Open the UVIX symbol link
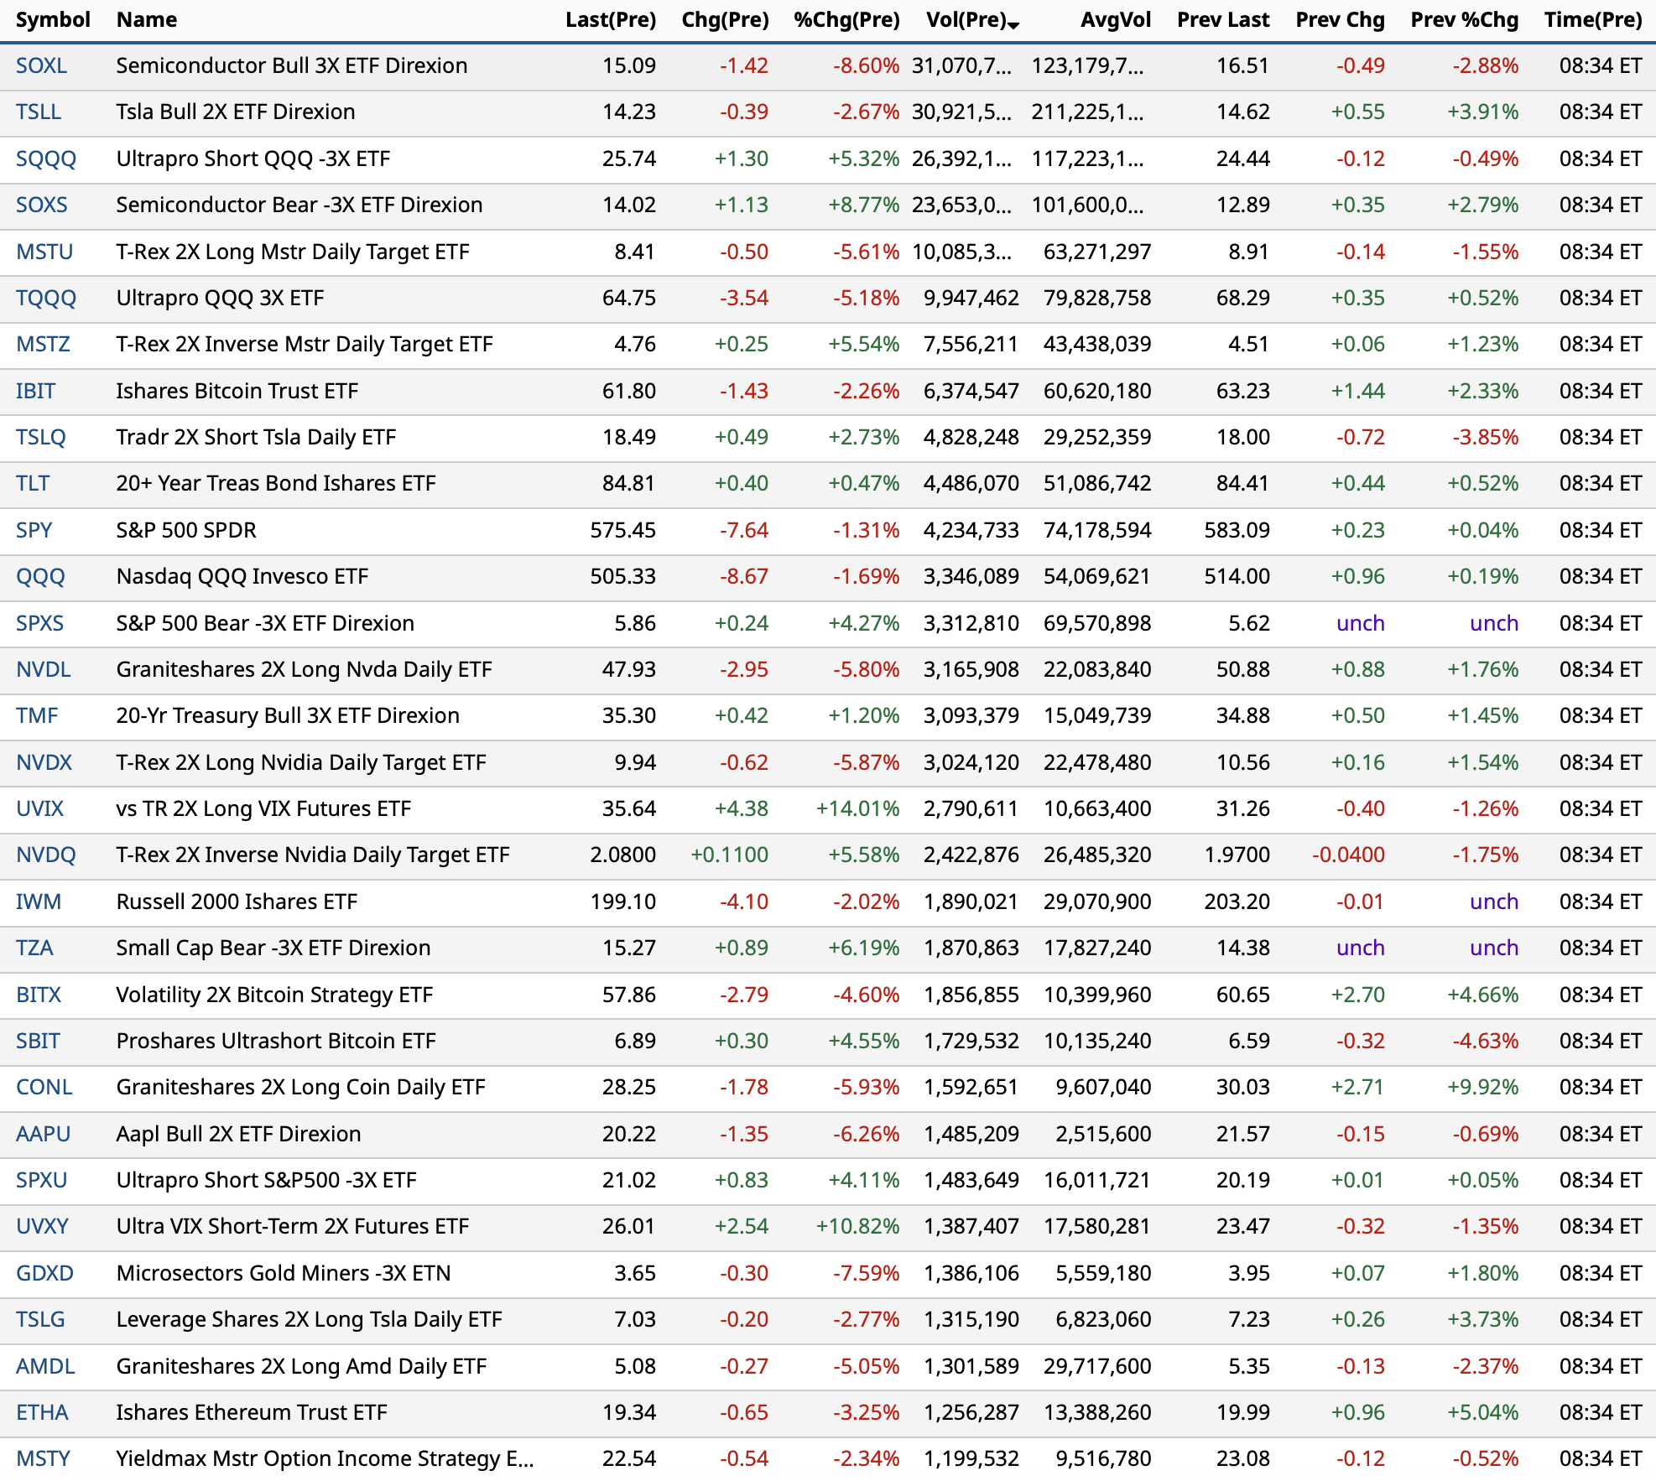 click(39, 808)
